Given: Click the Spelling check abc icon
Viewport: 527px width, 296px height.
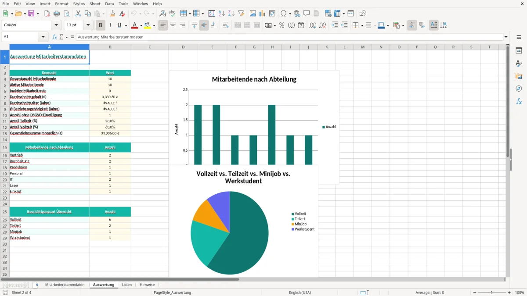Looking at the screenshot, I should pos(172,14).
